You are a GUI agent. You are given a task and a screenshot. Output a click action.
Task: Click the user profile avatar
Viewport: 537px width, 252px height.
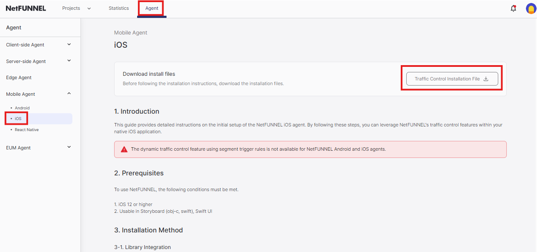531,8
